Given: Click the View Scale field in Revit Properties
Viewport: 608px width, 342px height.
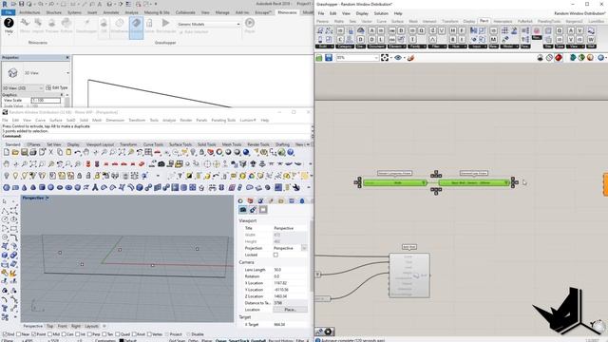Looking at the screenshot, I should 46,101.
